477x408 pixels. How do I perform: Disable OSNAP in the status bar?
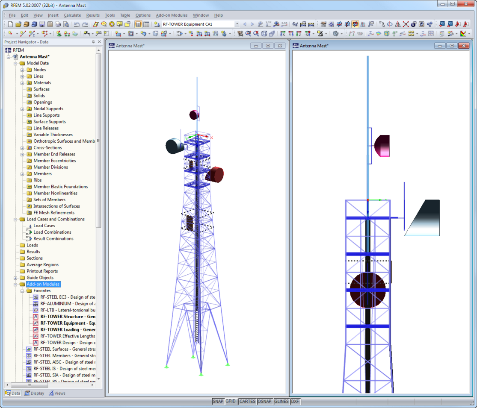coord(264,402)
